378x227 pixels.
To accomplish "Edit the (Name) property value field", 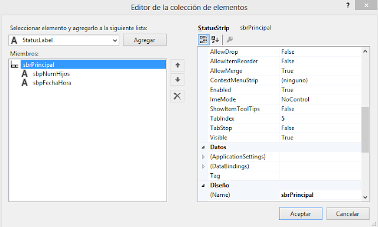I will 320,195.
